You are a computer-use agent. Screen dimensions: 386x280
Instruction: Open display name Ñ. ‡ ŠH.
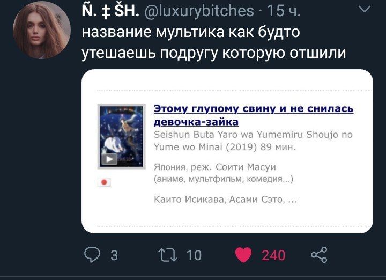pos(110,11)
